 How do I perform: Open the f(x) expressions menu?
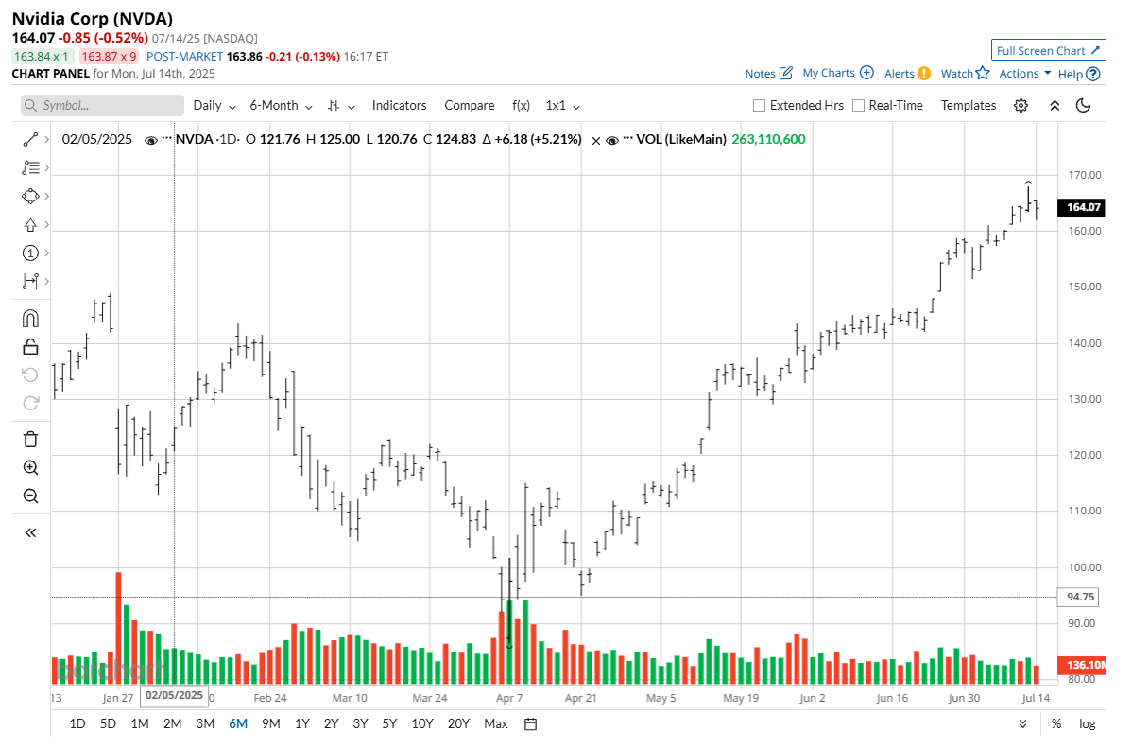coord(522,106)
